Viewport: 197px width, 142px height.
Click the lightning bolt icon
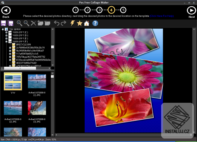coord(72,23)
